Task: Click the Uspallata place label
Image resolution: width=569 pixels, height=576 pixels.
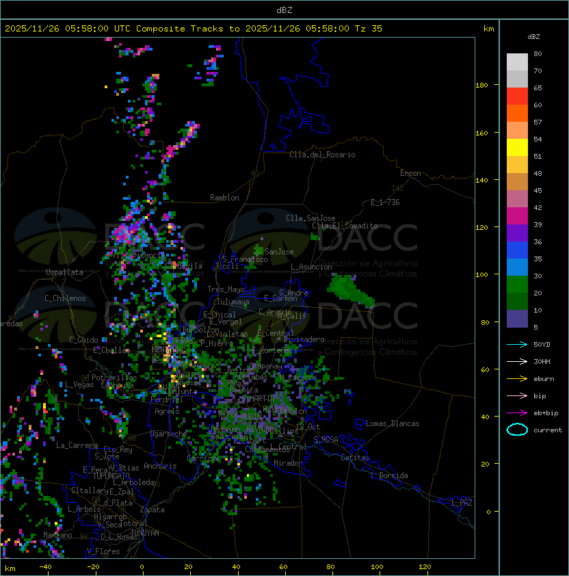Action: (x=64, y=272)
